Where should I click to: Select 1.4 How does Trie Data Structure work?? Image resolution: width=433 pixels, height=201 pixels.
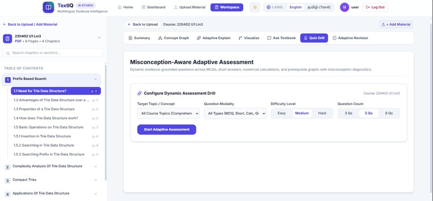[56, 118]
